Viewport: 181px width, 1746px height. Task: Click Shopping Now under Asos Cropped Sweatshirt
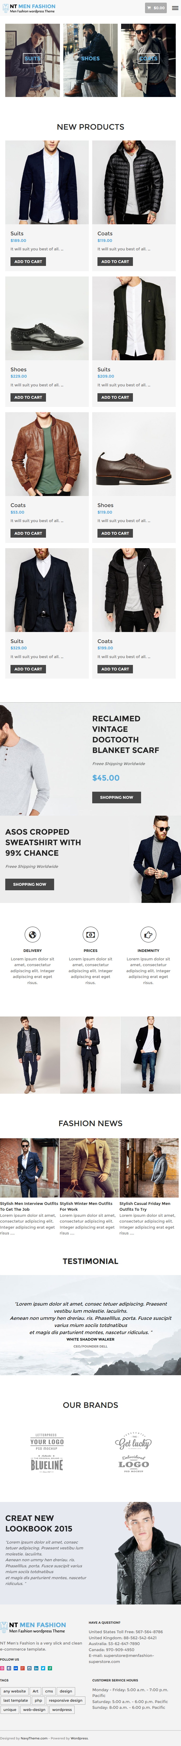point(30,884)
